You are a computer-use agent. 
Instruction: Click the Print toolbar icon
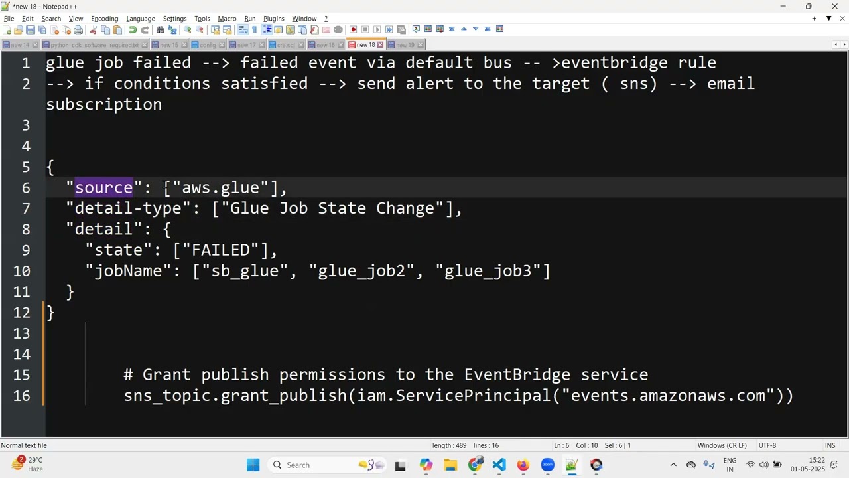[78, 30]
